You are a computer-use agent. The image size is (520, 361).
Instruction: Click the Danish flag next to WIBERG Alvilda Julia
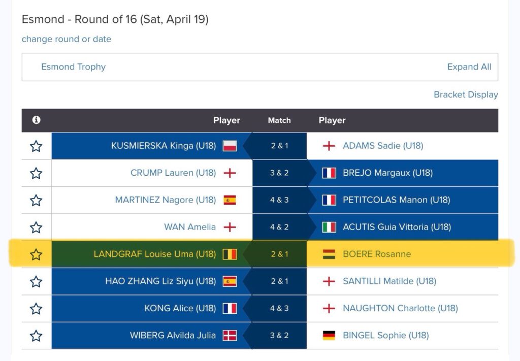[230, 336]
